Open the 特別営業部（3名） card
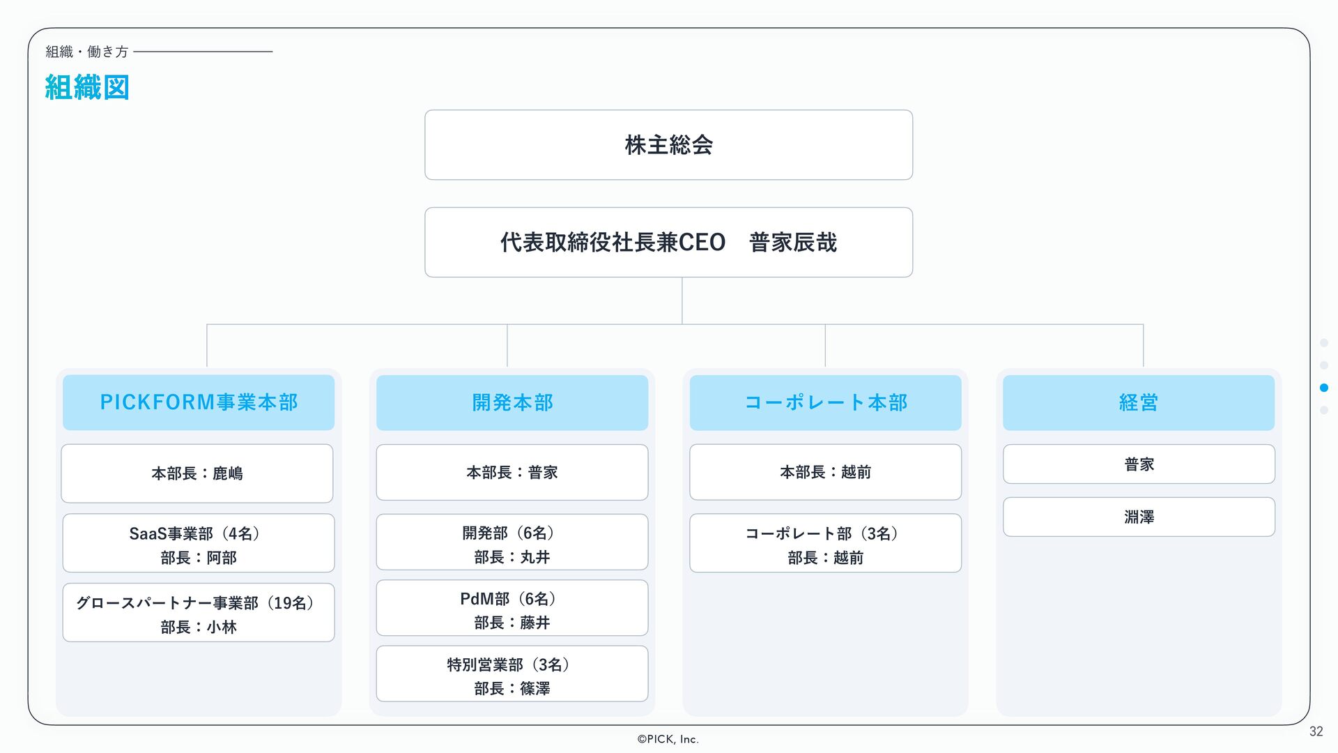1338x753 pixels. pos(512,674)
